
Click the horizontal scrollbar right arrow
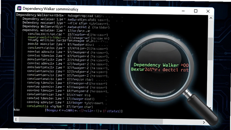click(204, 122)
